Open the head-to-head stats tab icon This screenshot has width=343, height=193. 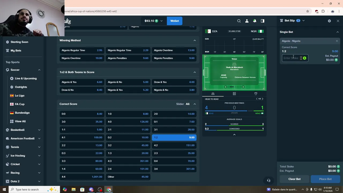(x=213, y=94)
